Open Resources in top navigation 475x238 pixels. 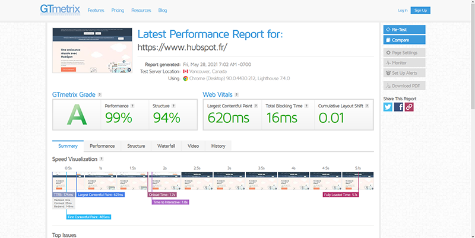[x=141, y=10]
